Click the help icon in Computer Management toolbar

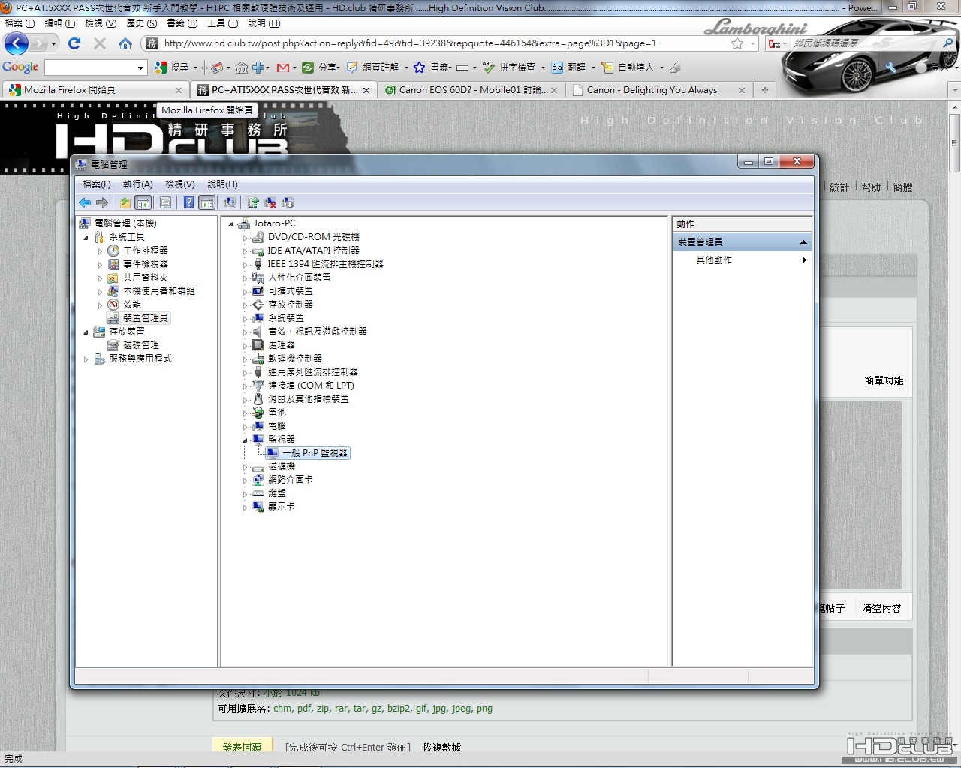[x=188, y=202]
